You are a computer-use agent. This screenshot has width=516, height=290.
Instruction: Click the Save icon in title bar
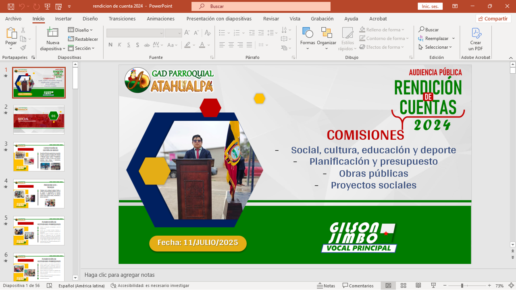[x=11, y=6]
